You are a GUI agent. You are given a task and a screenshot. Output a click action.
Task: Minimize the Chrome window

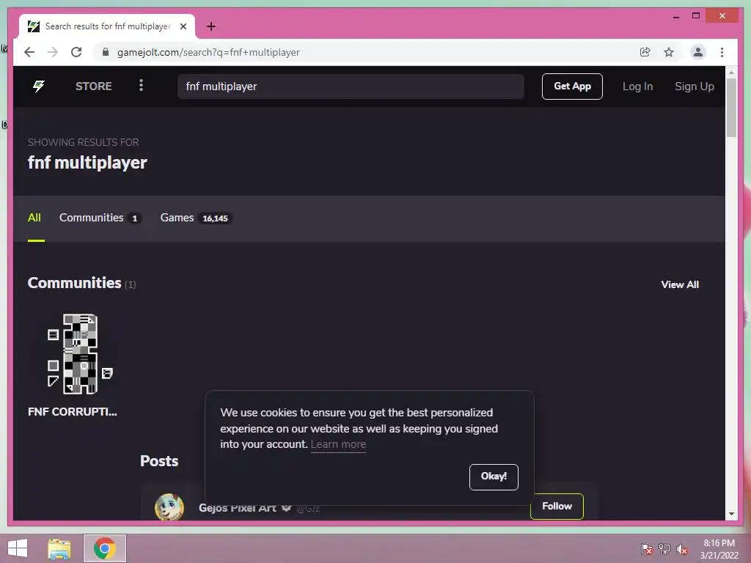(675, 16)
